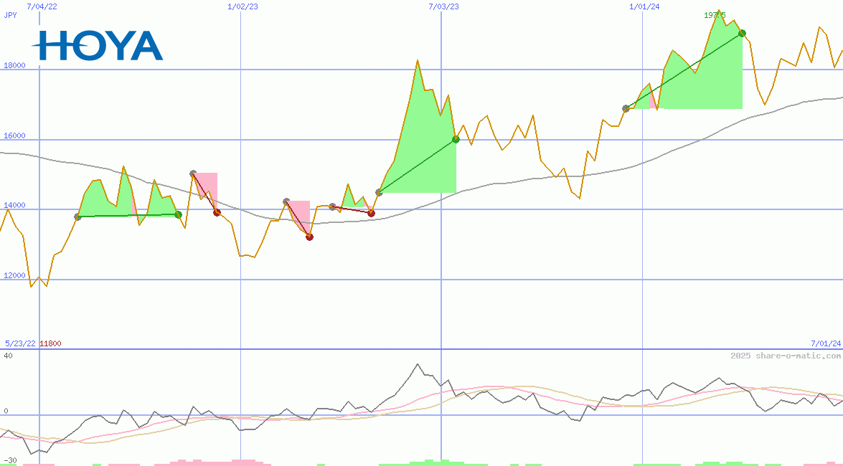
Task: Select green exit marker at 2022 flat trade
Action: coord(179,214)
